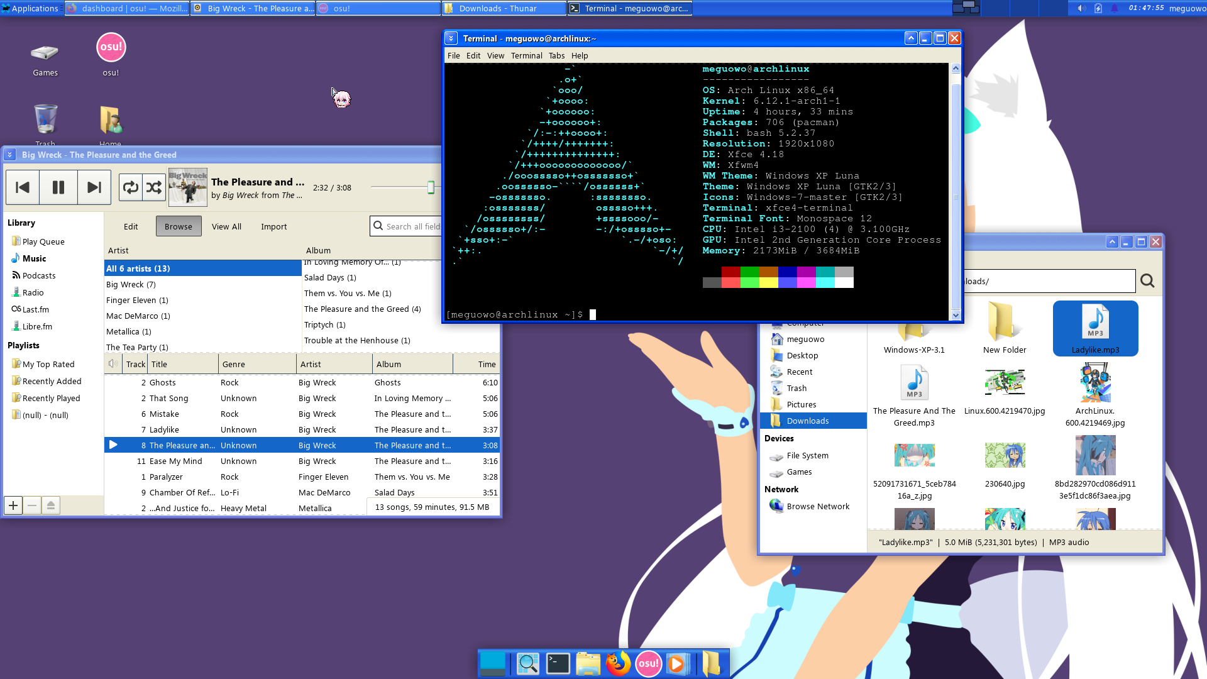Screen dimensions: 1207x679
Task: Select Metallica (1) artist
Action: pos(202,331)
